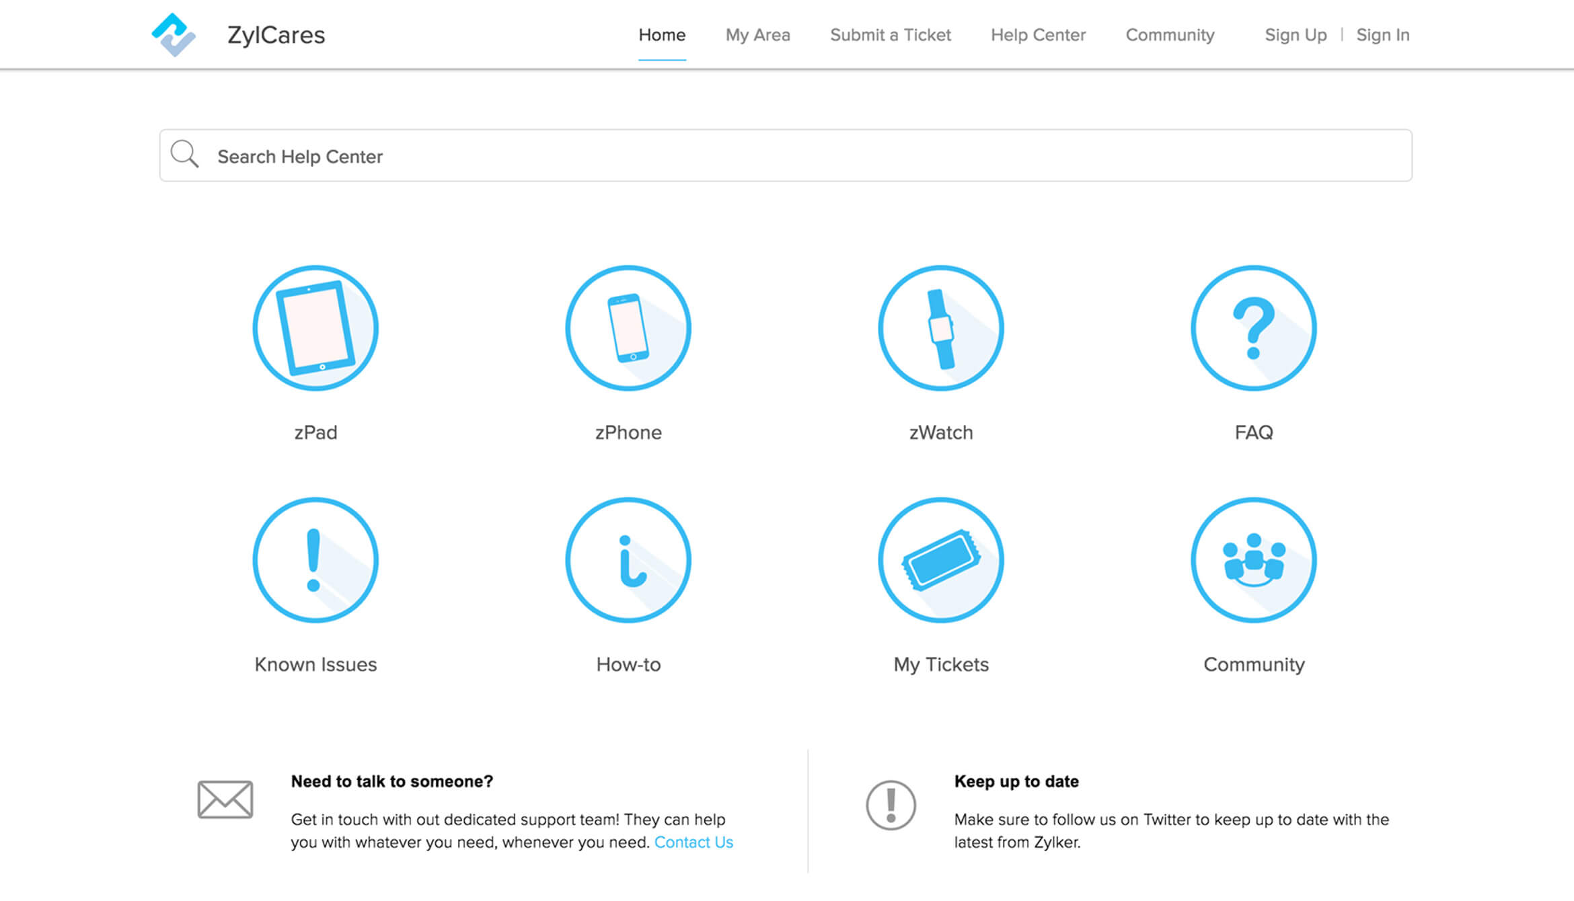Open My Area in navigation

(757, 35)
